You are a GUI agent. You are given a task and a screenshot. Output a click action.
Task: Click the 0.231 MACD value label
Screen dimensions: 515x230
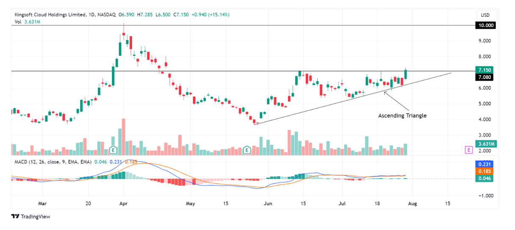click(485, 164)
